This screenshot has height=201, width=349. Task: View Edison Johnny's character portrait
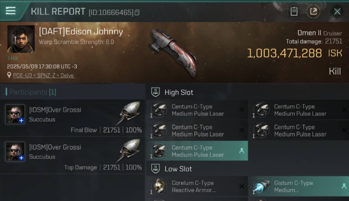[21, 39]
